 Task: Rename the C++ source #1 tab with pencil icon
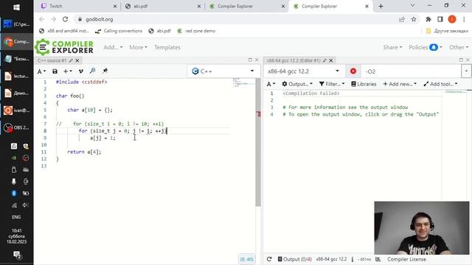pos(71,60)
